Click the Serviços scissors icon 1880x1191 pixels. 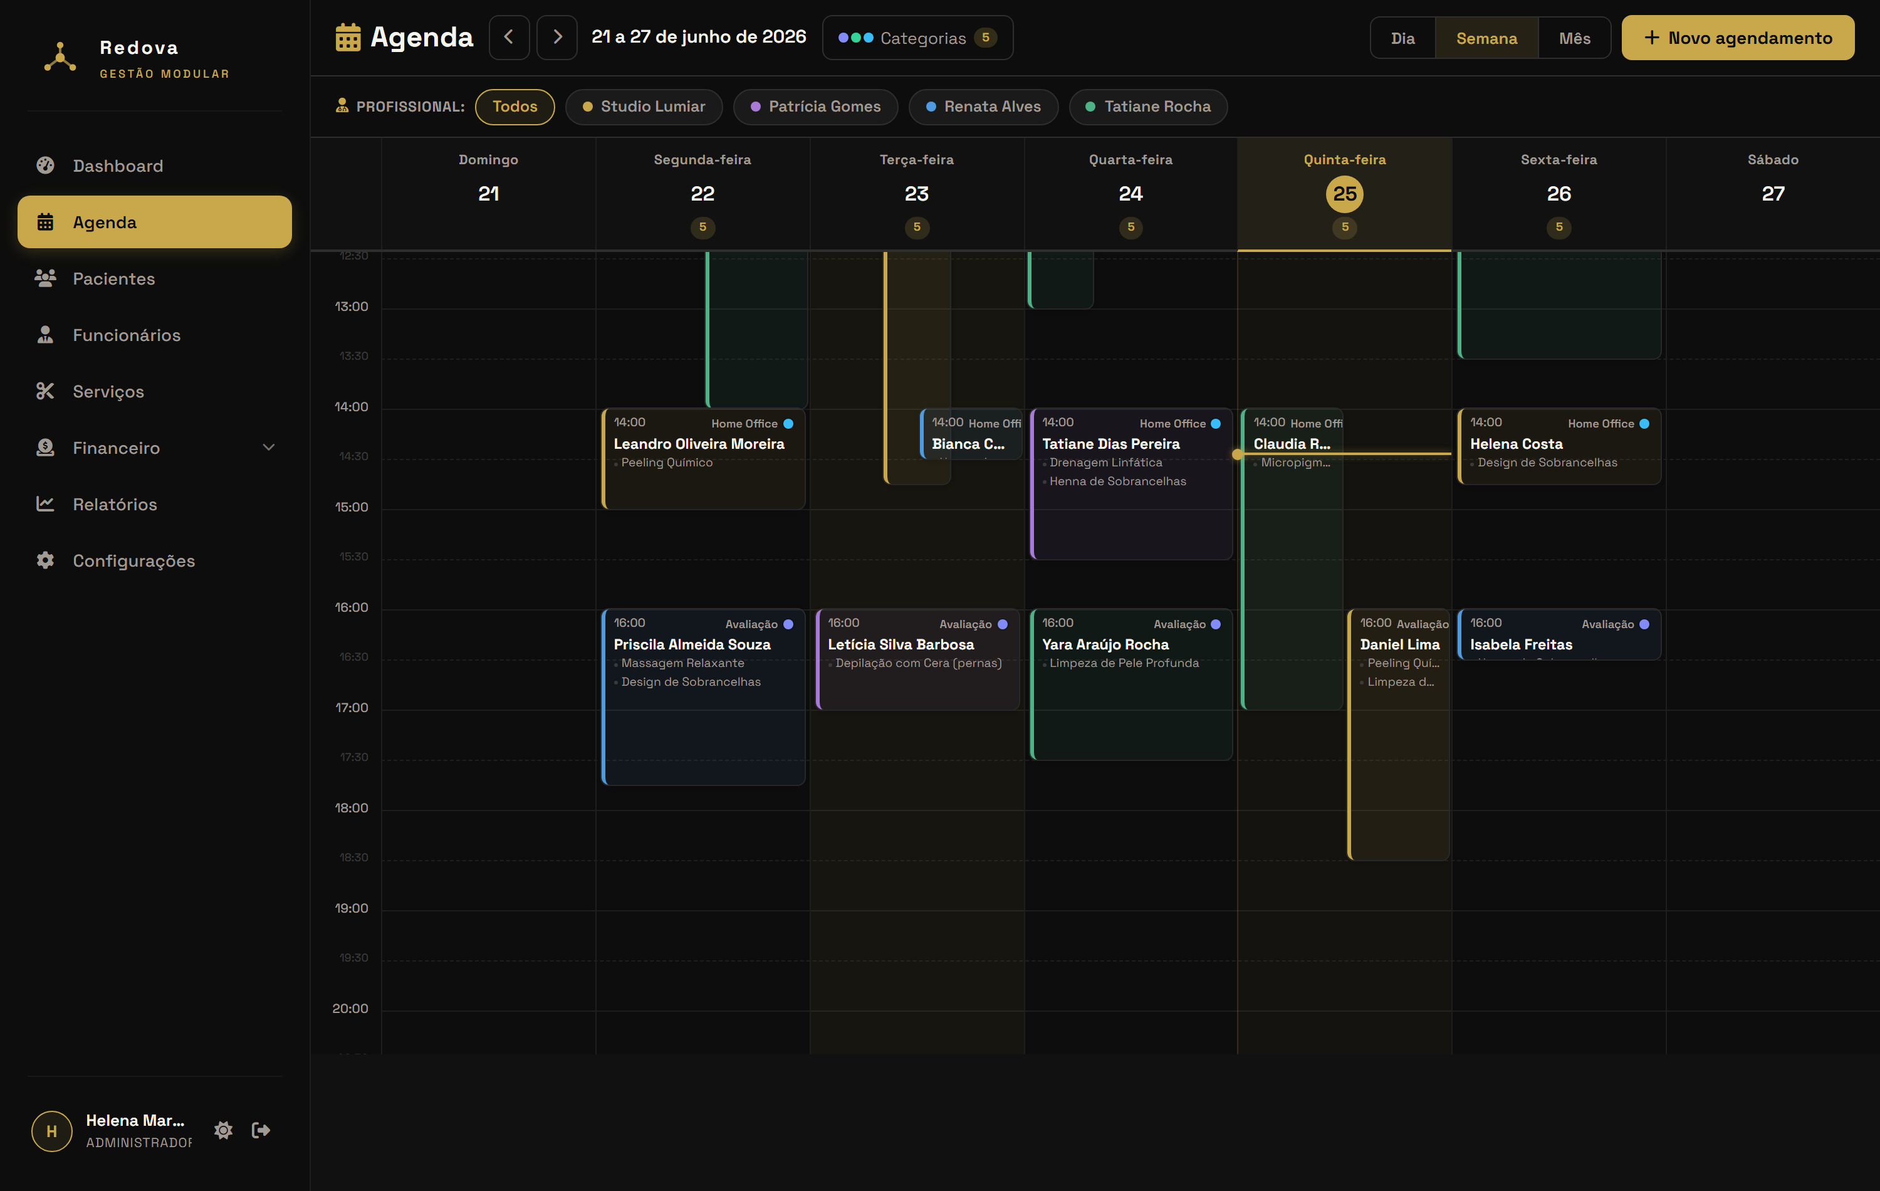(45, 391)
